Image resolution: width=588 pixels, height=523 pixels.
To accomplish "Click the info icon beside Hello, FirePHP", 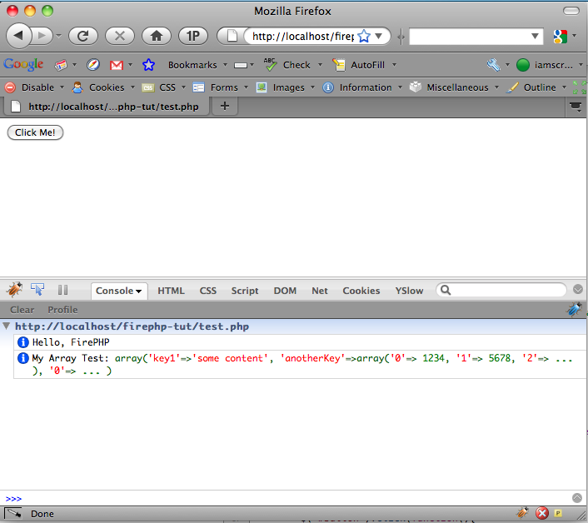I will pos(23,342).
